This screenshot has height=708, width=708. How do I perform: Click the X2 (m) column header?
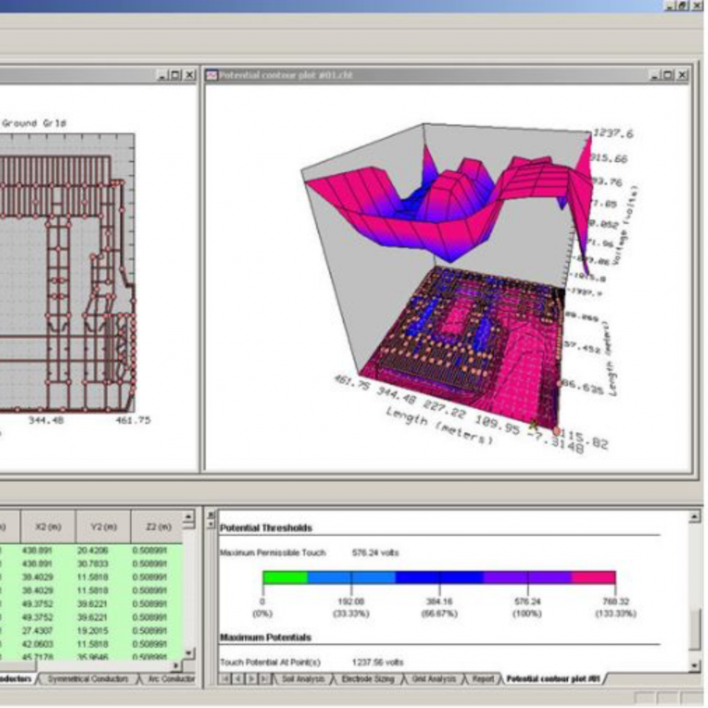pos(48,527)
